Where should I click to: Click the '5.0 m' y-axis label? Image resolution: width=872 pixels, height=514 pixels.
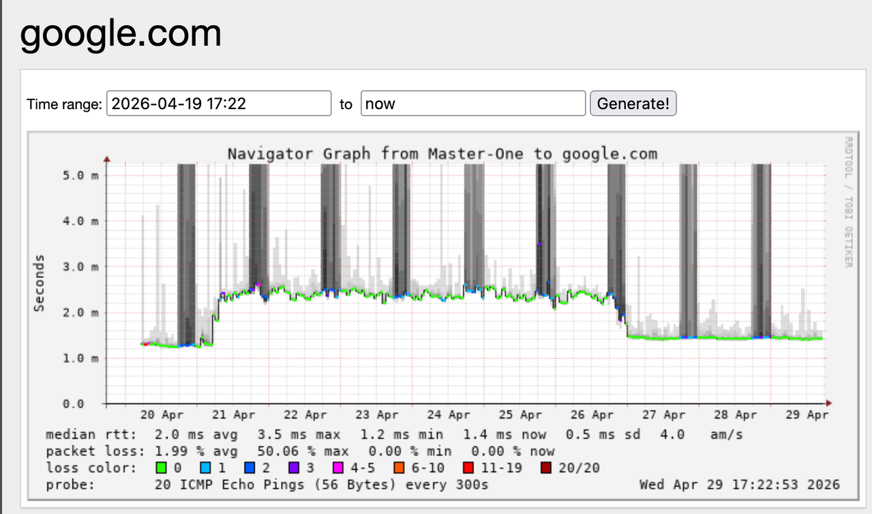[x=80, y=175]
